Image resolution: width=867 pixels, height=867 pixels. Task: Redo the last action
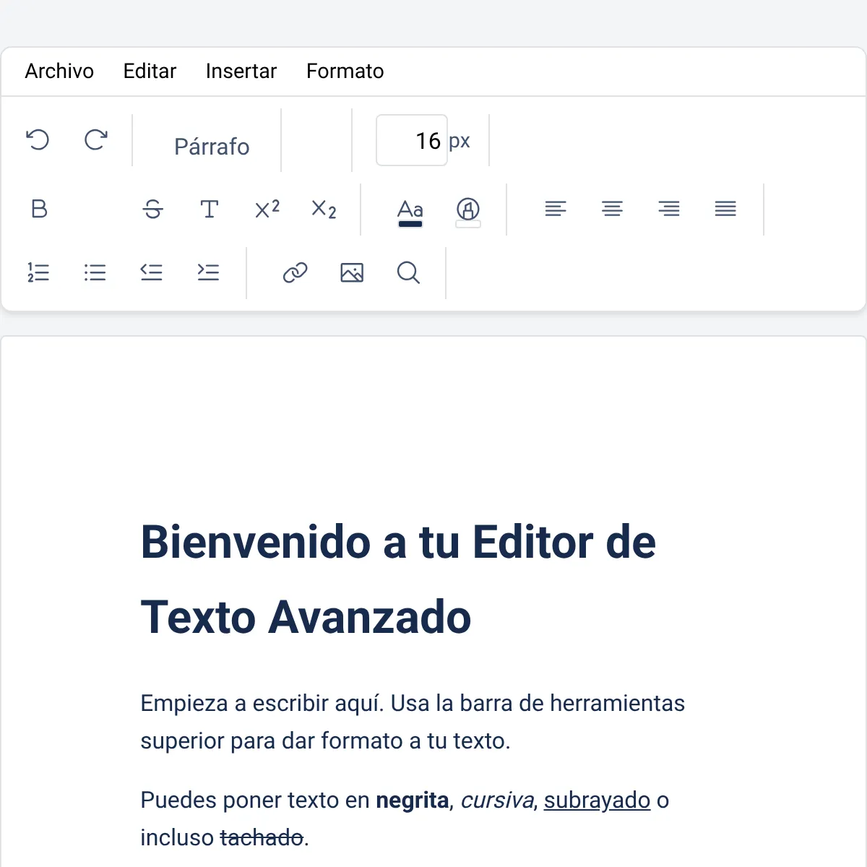pyautogui.click(x=95, y=140)
